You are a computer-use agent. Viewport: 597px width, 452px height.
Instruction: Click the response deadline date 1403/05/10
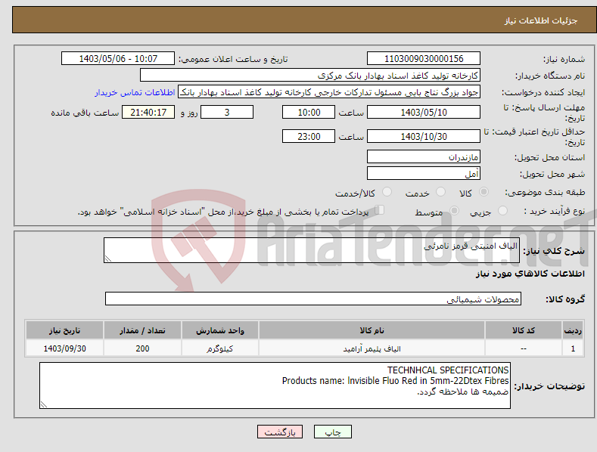point(424,112)
